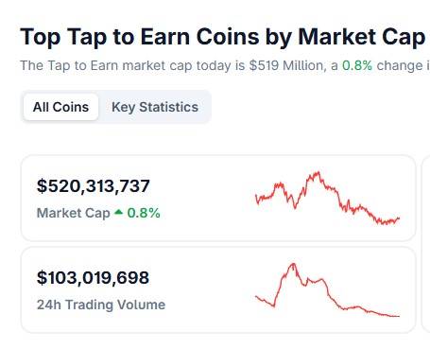430x349 pixels.
Task: Click the right end of the Trading Volume sparkline
Action: coord(399,316)
